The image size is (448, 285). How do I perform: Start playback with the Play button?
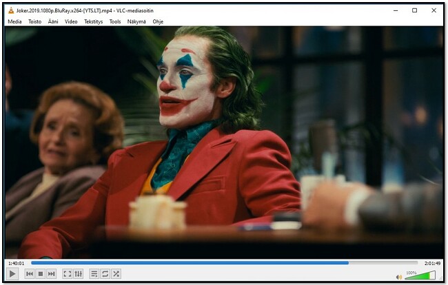(x=12, y=274)
